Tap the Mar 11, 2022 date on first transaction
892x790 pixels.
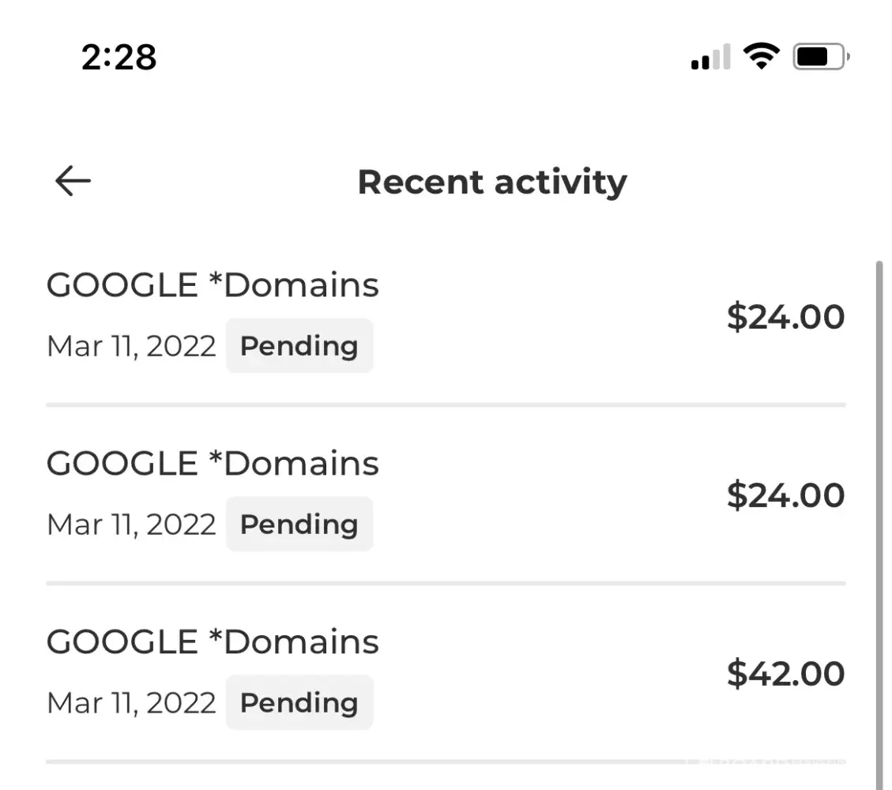coord(131,347)
